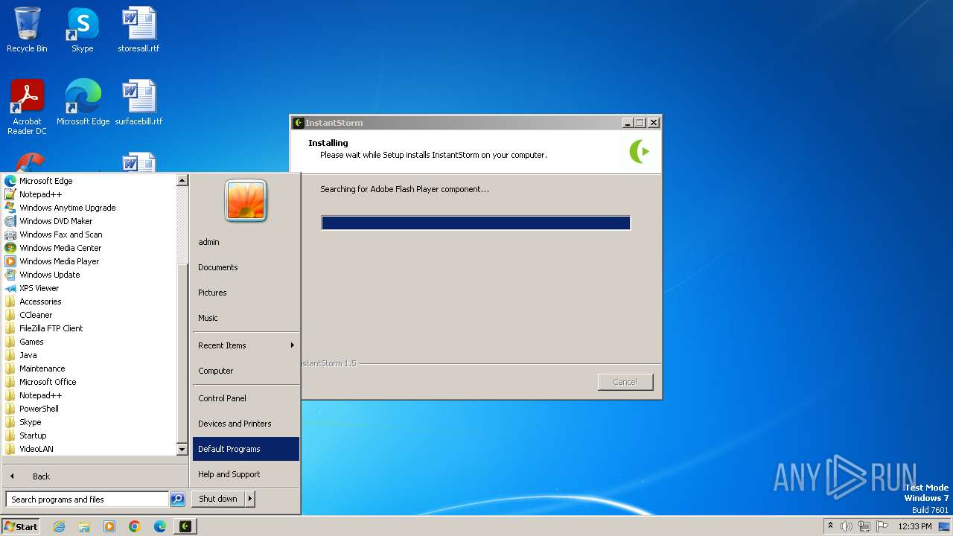Open Documents from Start menu
This screenshot has height=536, width=953.
[x=246, y=267]
